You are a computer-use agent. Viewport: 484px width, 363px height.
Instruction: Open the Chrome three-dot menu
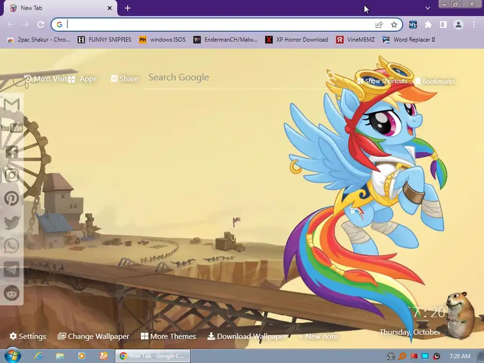474,25
